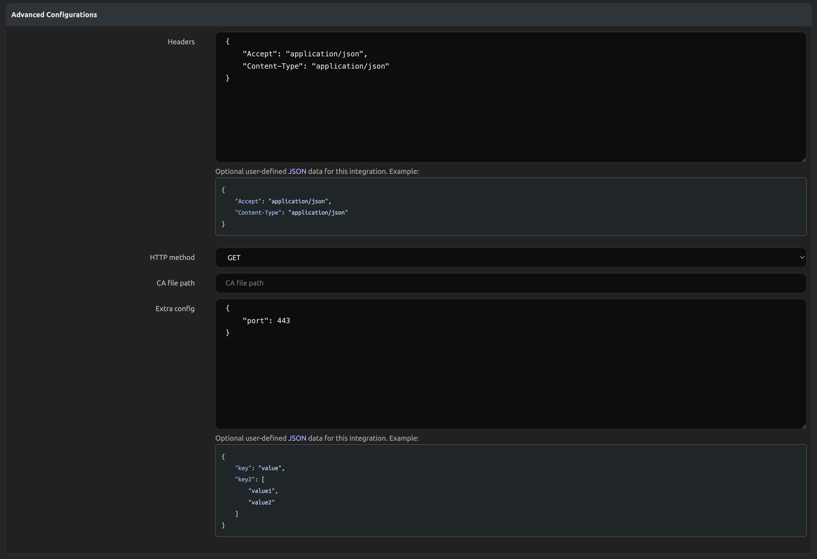Click the HTTP method field label
This screenshot has width=817, height=559.
click(172, 258)
